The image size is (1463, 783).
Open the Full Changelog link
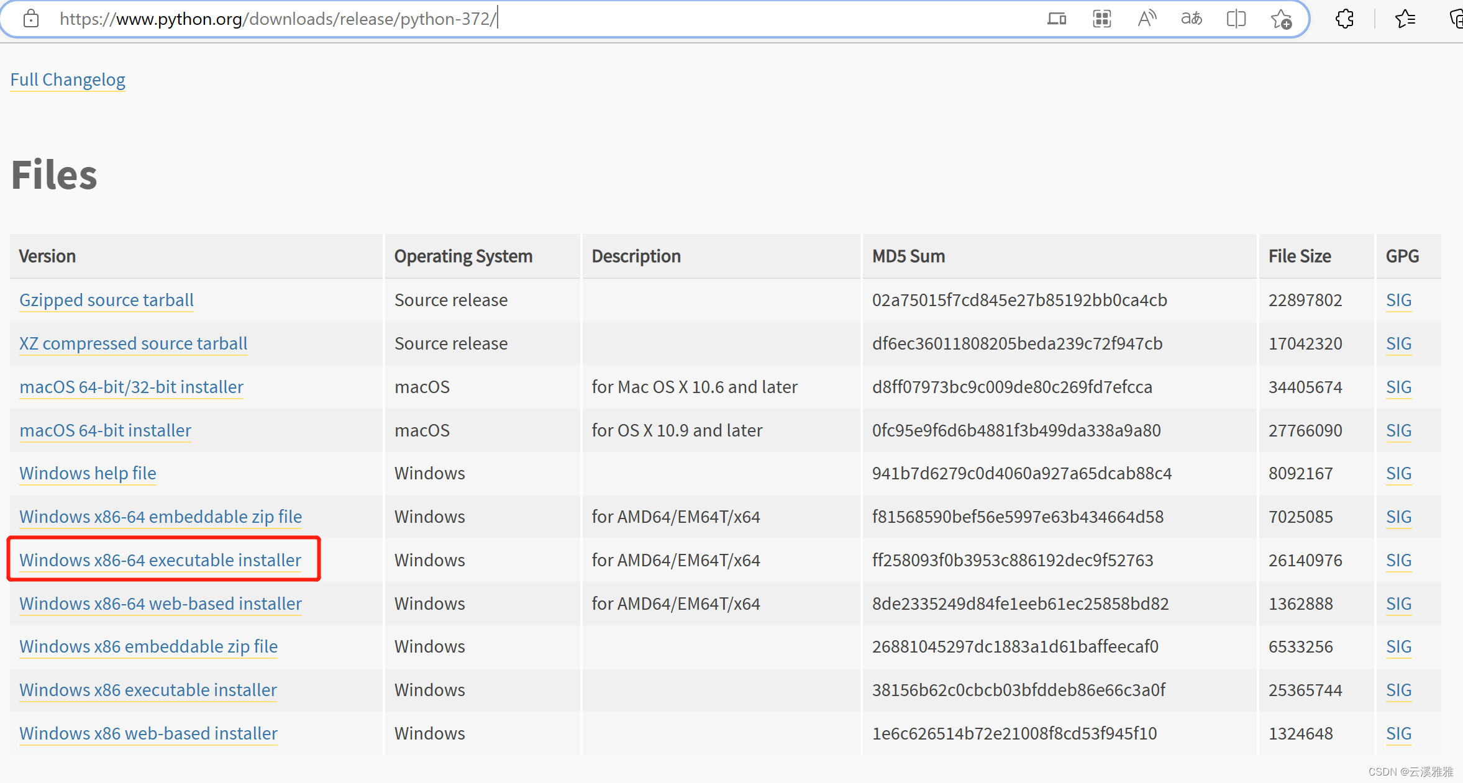[x=68, y=79]
